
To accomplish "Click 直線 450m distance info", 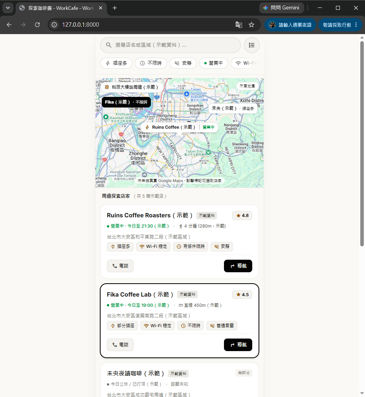I will pos(200,305).
